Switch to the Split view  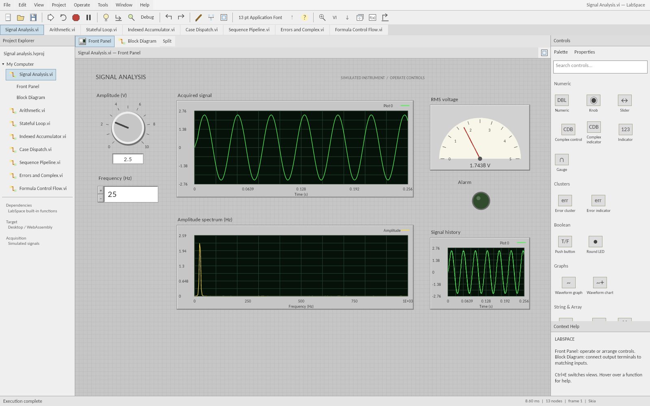pyautogui.click(x=167, y=41)
